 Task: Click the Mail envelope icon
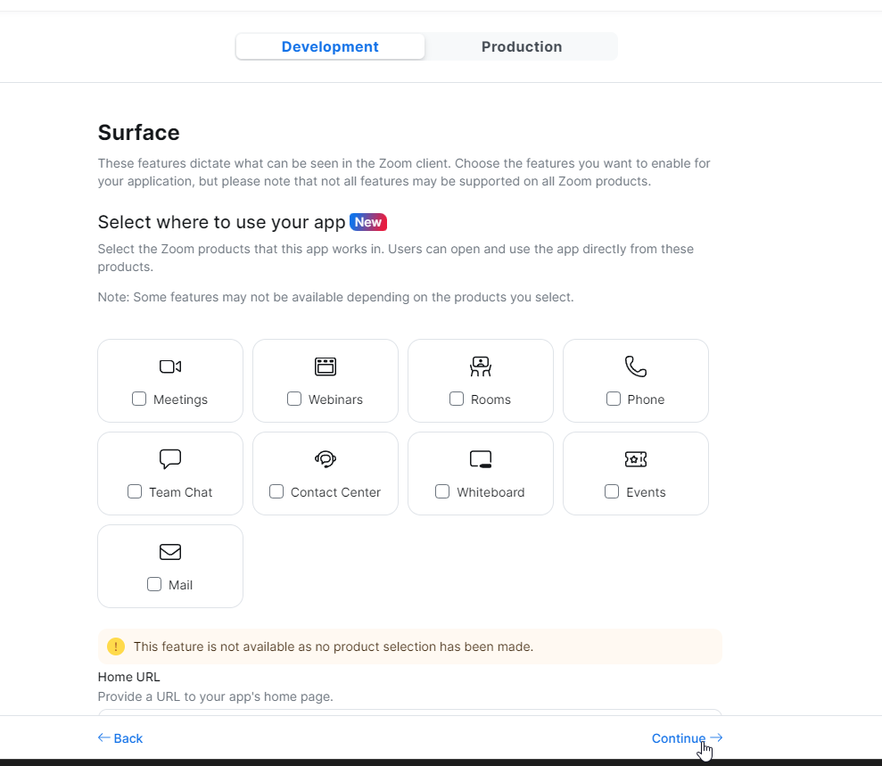(x=170, y=552)
